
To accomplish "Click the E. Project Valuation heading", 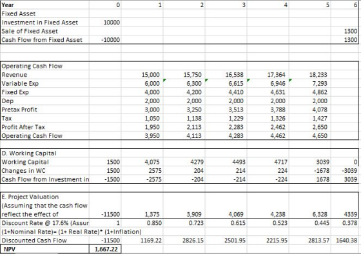I will pyautogui.click(x=30, y=197).
